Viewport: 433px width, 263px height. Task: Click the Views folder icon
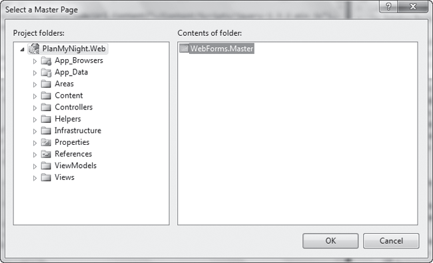(x=46, y=177)
